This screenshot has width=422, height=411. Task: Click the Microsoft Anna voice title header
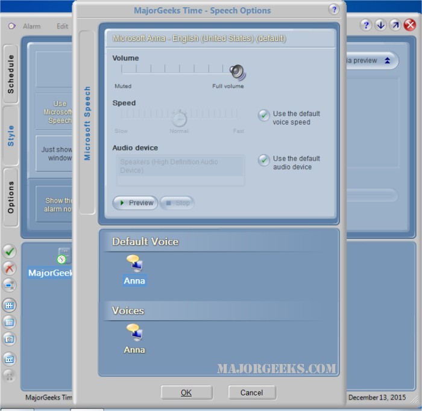pos(199,39)
